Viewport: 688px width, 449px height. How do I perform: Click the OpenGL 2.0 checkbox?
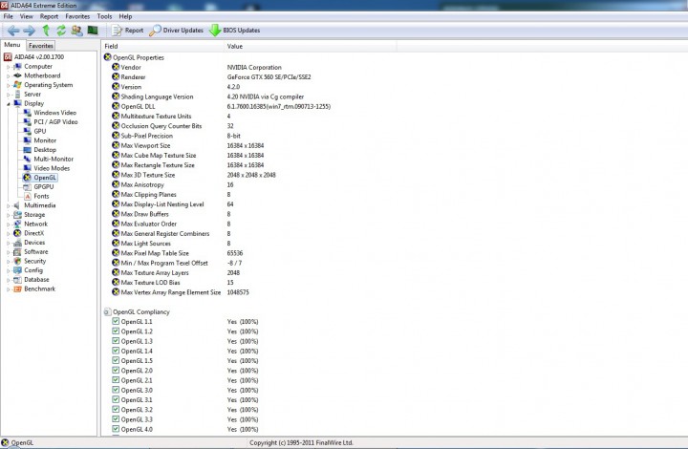[x=116, y=370]
